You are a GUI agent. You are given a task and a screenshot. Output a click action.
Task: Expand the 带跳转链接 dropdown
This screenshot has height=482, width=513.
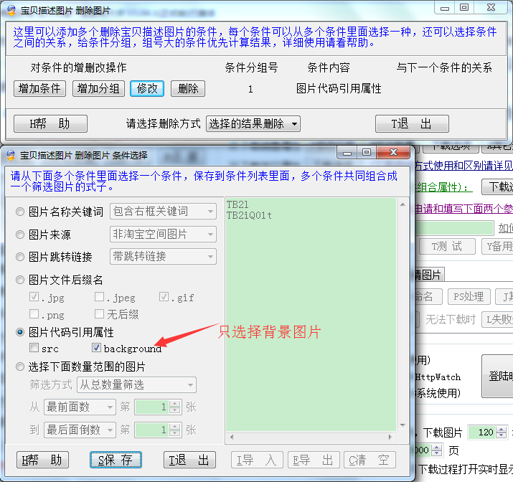(x=163, y=257)
